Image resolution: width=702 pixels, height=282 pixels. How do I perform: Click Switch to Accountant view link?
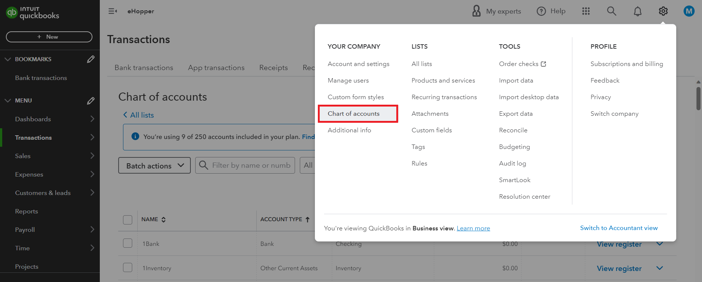[x=619, y=228]
